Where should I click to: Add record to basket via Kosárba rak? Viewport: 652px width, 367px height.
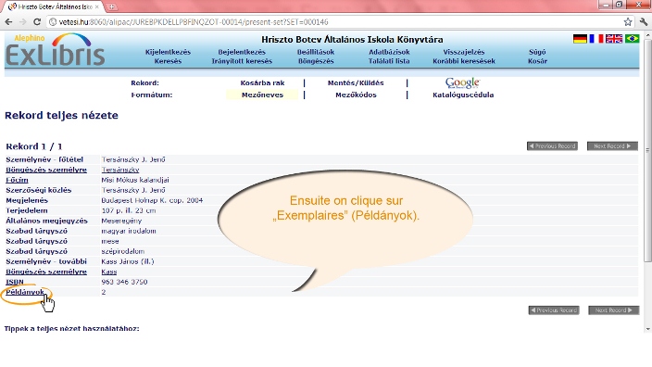point(262,82)
